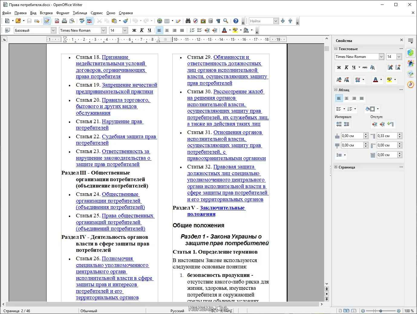
Task: Toggle auto spellcheck red ABC button
Action: pos(90,21)
